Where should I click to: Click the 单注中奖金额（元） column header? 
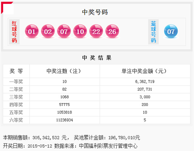(x=144, y=71)
